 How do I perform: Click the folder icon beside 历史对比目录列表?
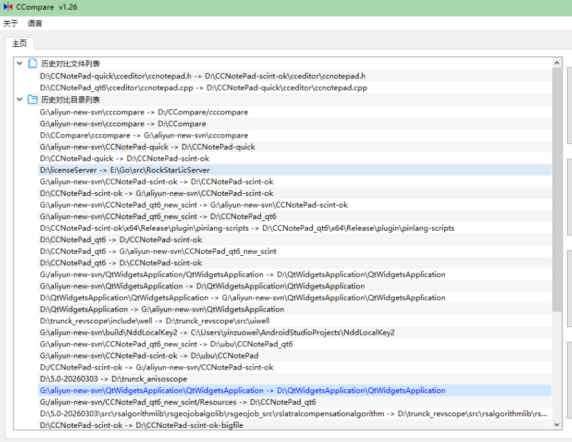pos(33,100)
